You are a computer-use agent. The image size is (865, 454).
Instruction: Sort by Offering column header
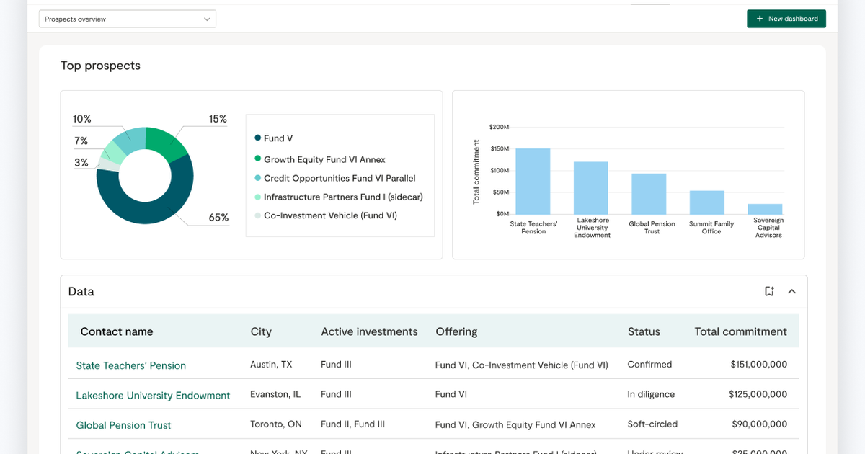coord(456,331)
